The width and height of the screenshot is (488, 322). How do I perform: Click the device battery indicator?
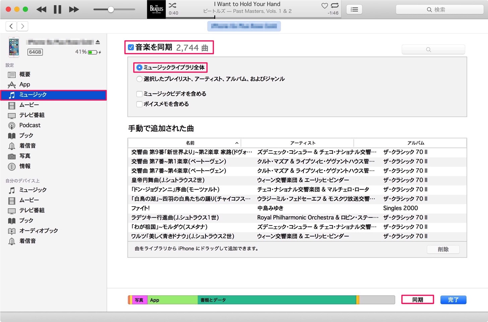[93, 52]
